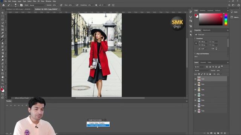This screenshot has width=241, height=135.
Task: Toggle pressure for opacity button
Action: [61, 5]
